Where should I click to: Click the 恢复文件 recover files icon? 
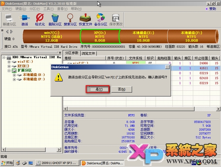click(x=85, y=20)
